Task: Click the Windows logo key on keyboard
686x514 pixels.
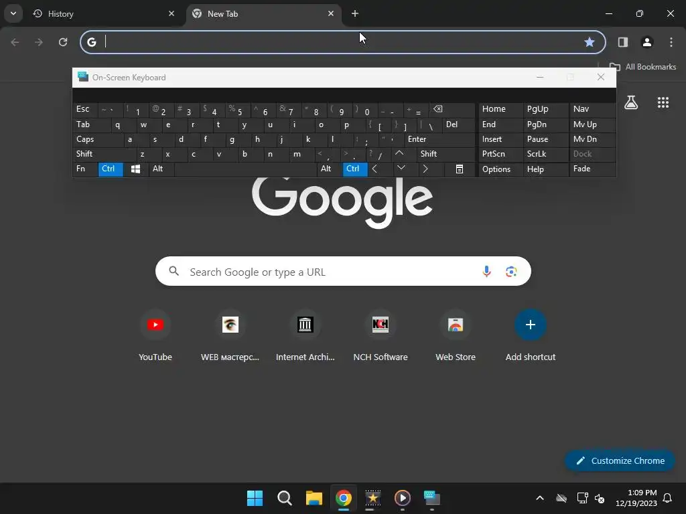Action: click(x=135, y=169)
